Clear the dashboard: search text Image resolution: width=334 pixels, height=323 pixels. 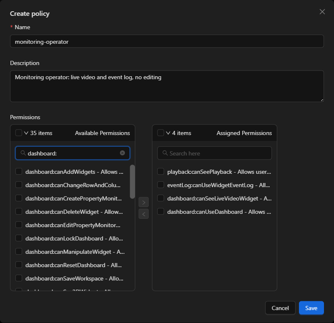point(122,153)
